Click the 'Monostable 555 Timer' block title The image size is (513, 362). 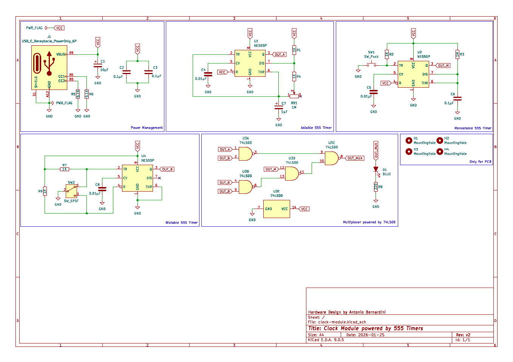pos(473,128)
